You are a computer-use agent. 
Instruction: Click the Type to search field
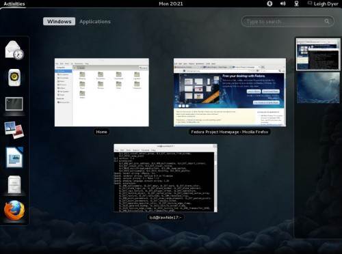(287, 22)
